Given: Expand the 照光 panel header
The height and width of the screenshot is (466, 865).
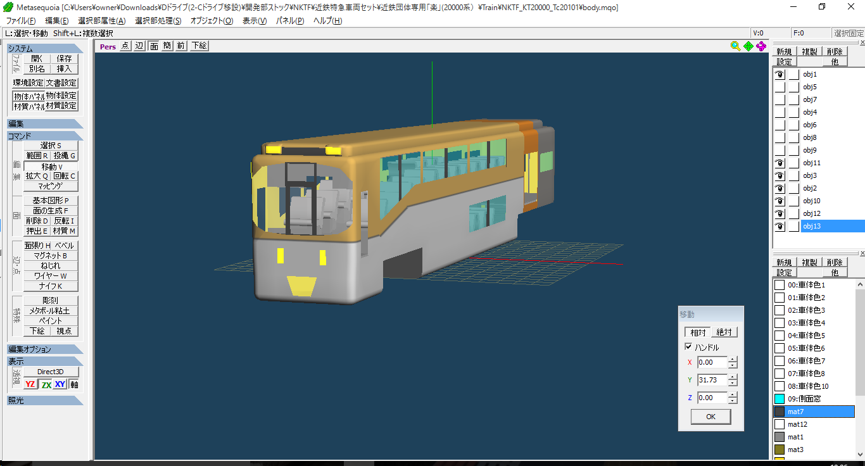Looking at the screenshot, I should tap(45, 400).
